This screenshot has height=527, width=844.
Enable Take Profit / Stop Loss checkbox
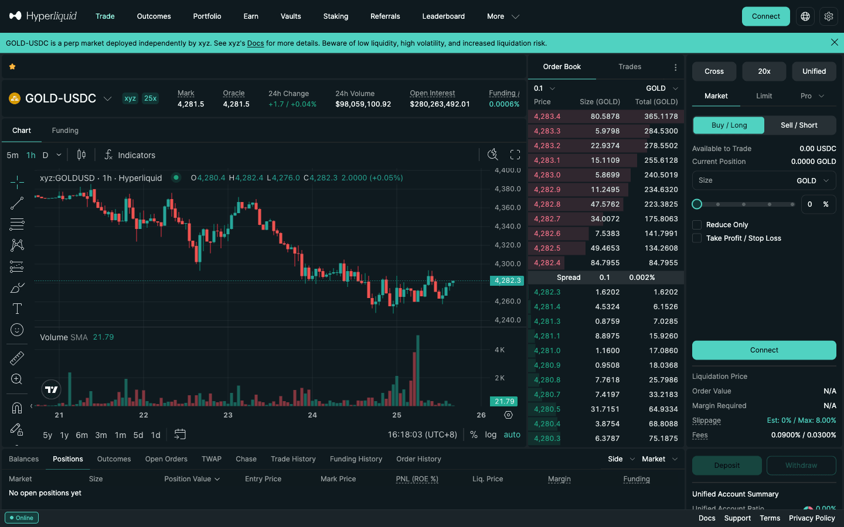tap(697, 238)
